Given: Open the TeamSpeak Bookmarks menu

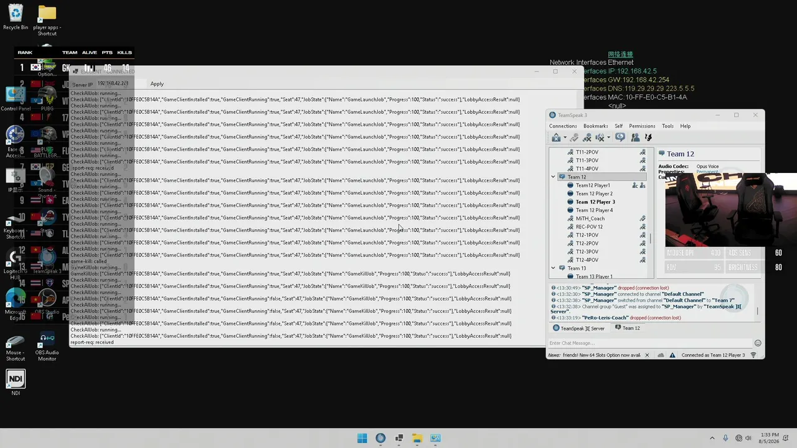Looking at the screenshot, I should (595, 126).
